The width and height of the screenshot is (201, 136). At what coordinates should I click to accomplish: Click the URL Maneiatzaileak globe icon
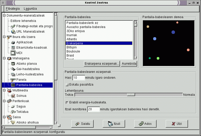point(13,32)
